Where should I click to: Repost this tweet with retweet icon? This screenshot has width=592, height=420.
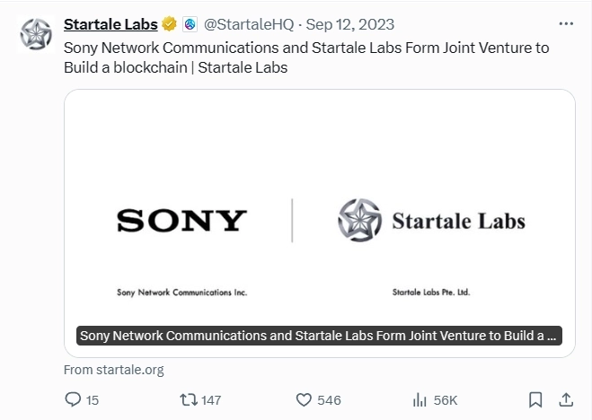188,399
